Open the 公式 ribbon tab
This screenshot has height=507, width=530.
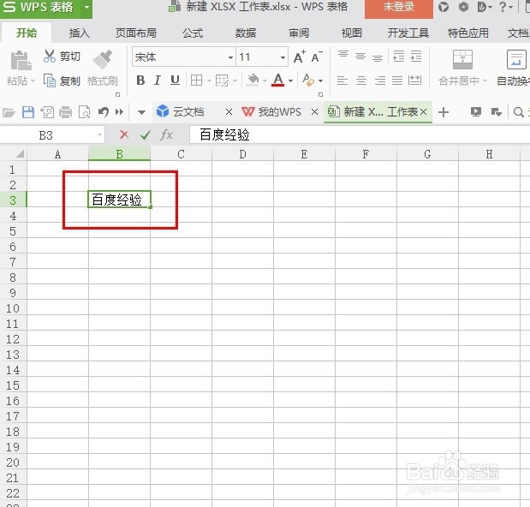[193, 33]
